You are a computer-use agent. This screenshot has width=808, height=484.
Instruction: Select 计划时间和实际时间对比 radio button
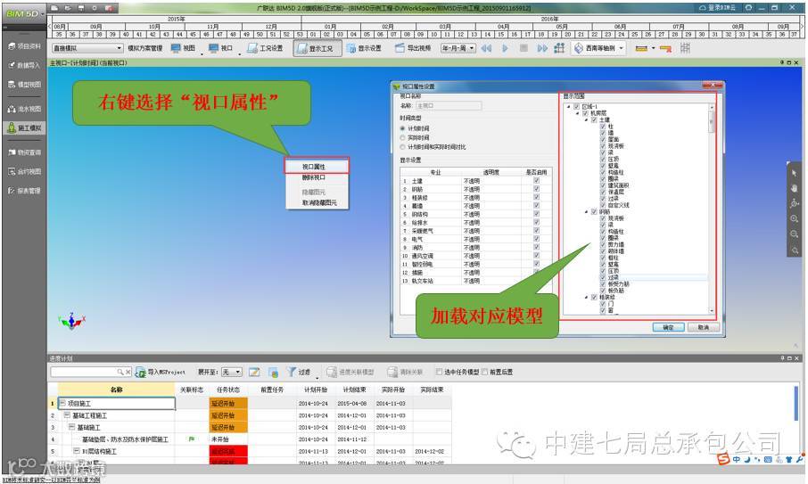tap(402, 147)
